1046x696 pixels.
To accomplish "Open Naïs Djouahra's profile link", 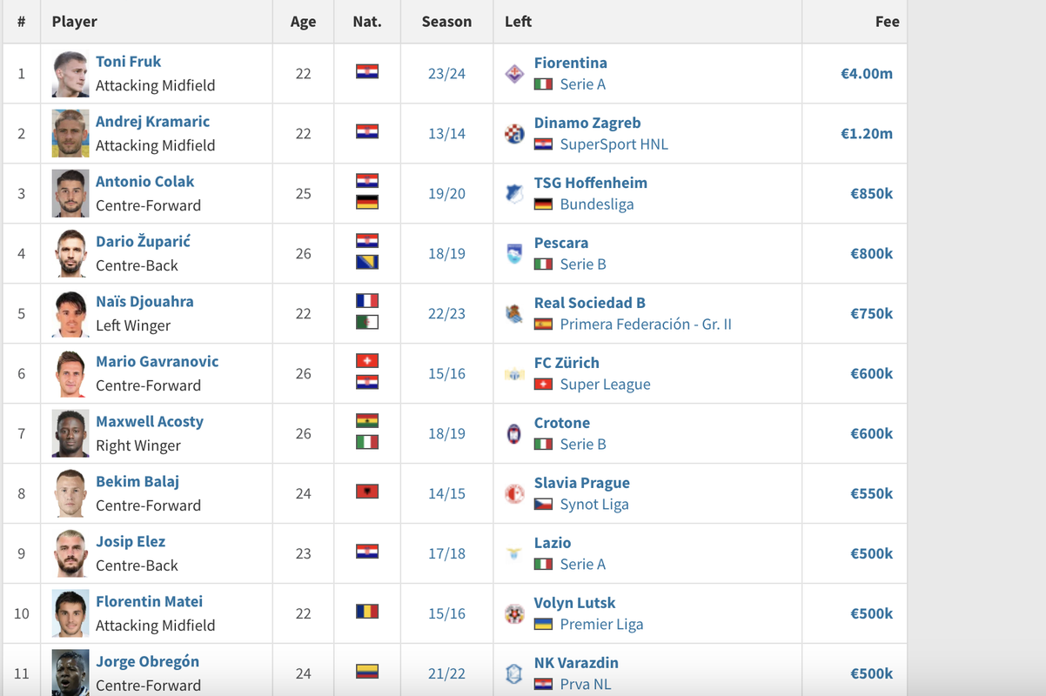I will (x=144, y=302).
